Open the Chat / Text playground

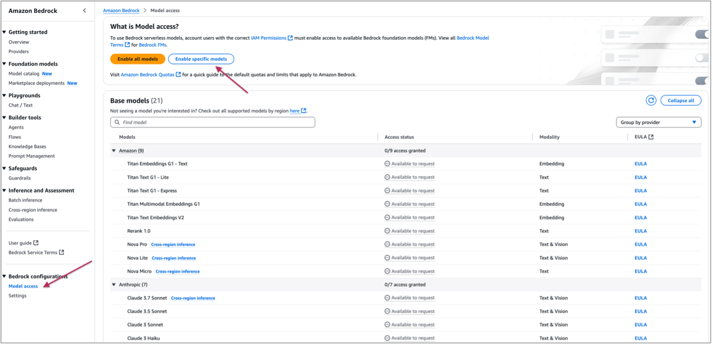[21, 105]
